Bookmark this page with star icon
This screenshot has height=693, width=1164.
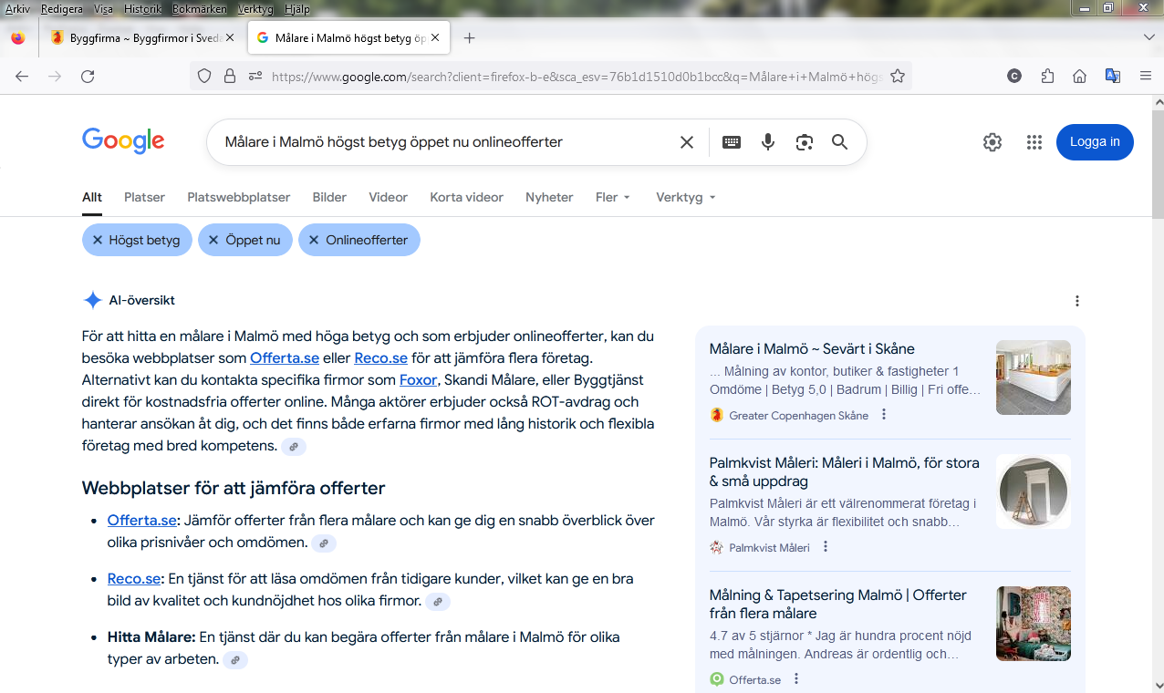tap(898, 77)
